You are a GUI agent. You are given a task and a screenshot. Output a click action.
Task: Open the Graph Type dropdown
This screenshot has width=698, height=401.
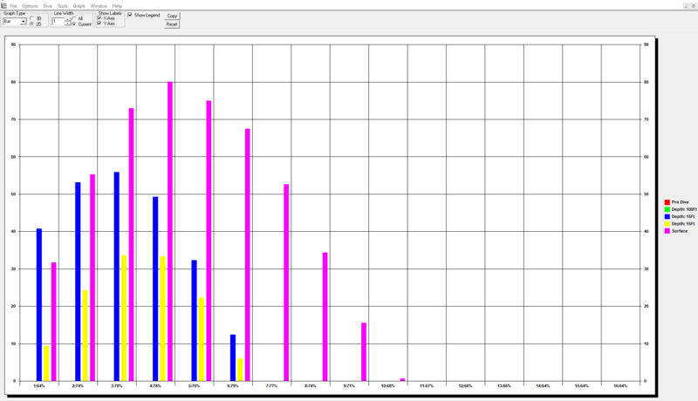(24, 21)
